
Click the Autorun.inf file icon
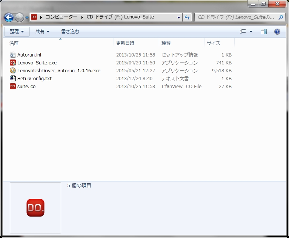tap(12, 55)
